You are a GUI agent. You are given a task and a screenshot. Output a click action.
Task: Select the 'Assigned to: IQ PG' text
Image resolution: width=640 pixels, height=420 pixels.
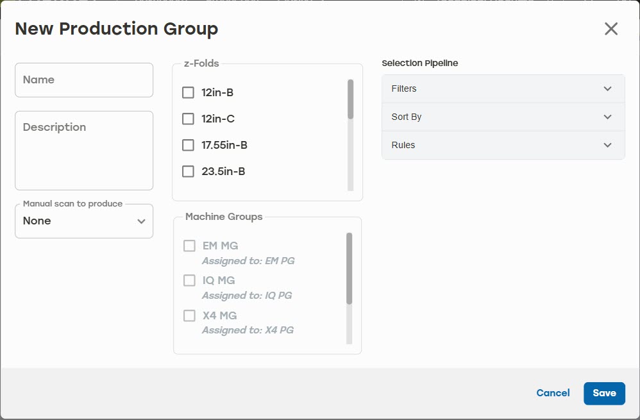pyautogui.click(x=247, y=296)
